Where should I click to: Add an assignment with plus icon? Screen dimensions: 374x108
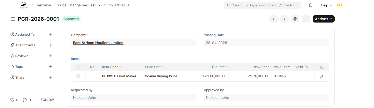[x=51, y=34]
